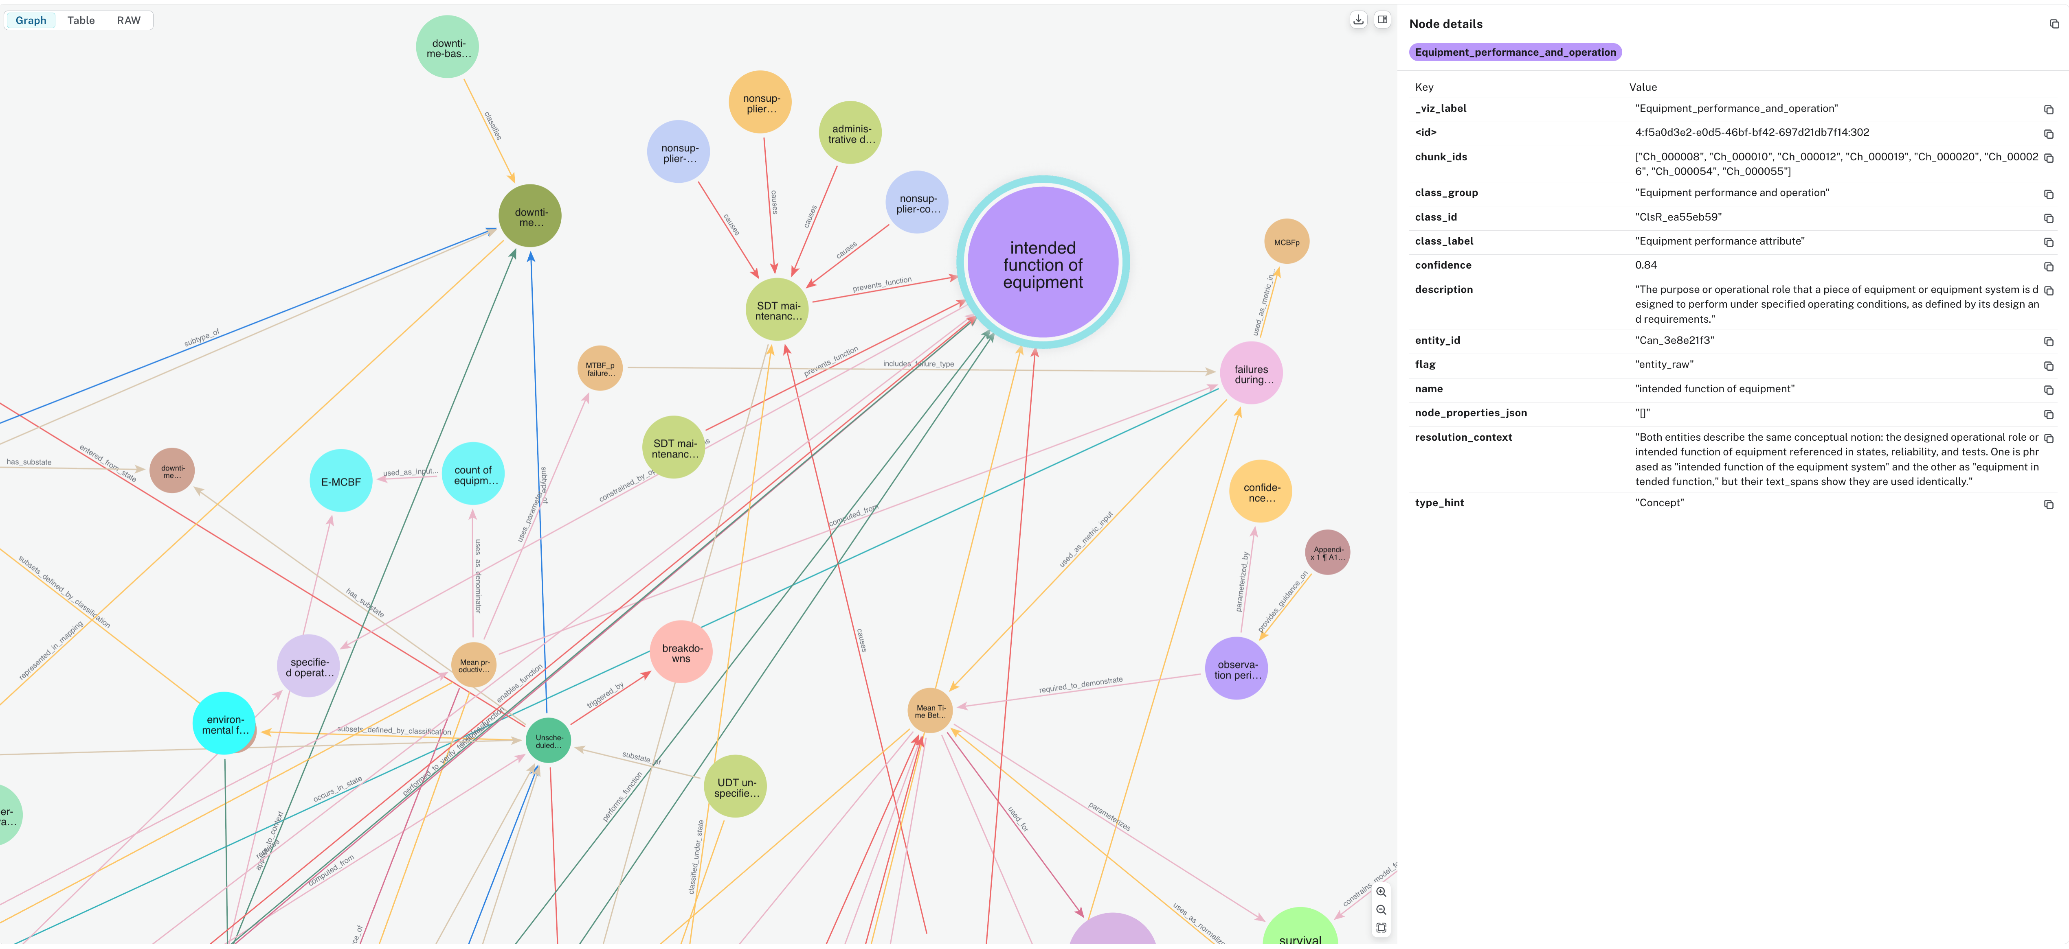2069x949 pixels.
Task: Click the zoom out magnifier icon
Action: point(1382,910)
